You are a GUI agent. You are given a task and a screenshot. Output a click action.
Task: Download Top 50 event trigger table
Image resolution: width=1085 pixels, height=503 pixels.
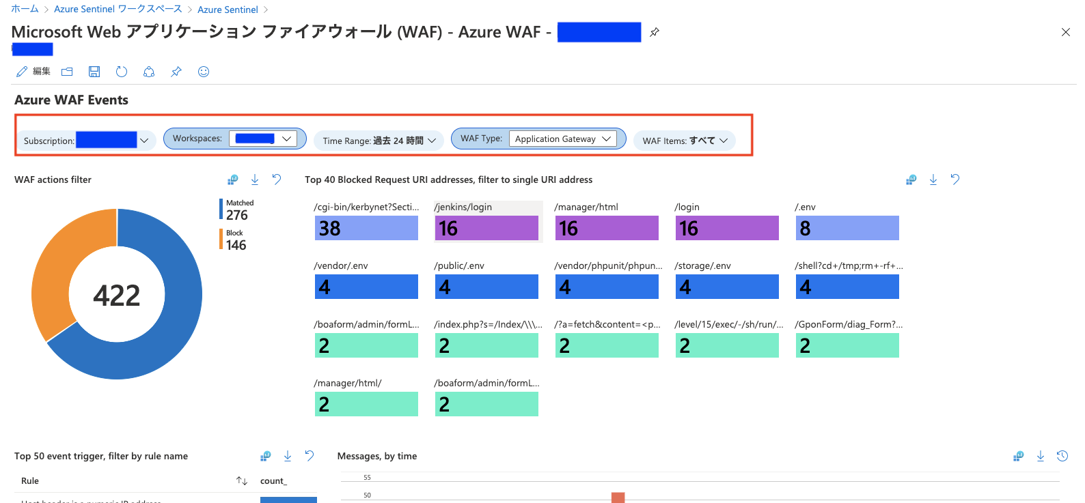288,456
